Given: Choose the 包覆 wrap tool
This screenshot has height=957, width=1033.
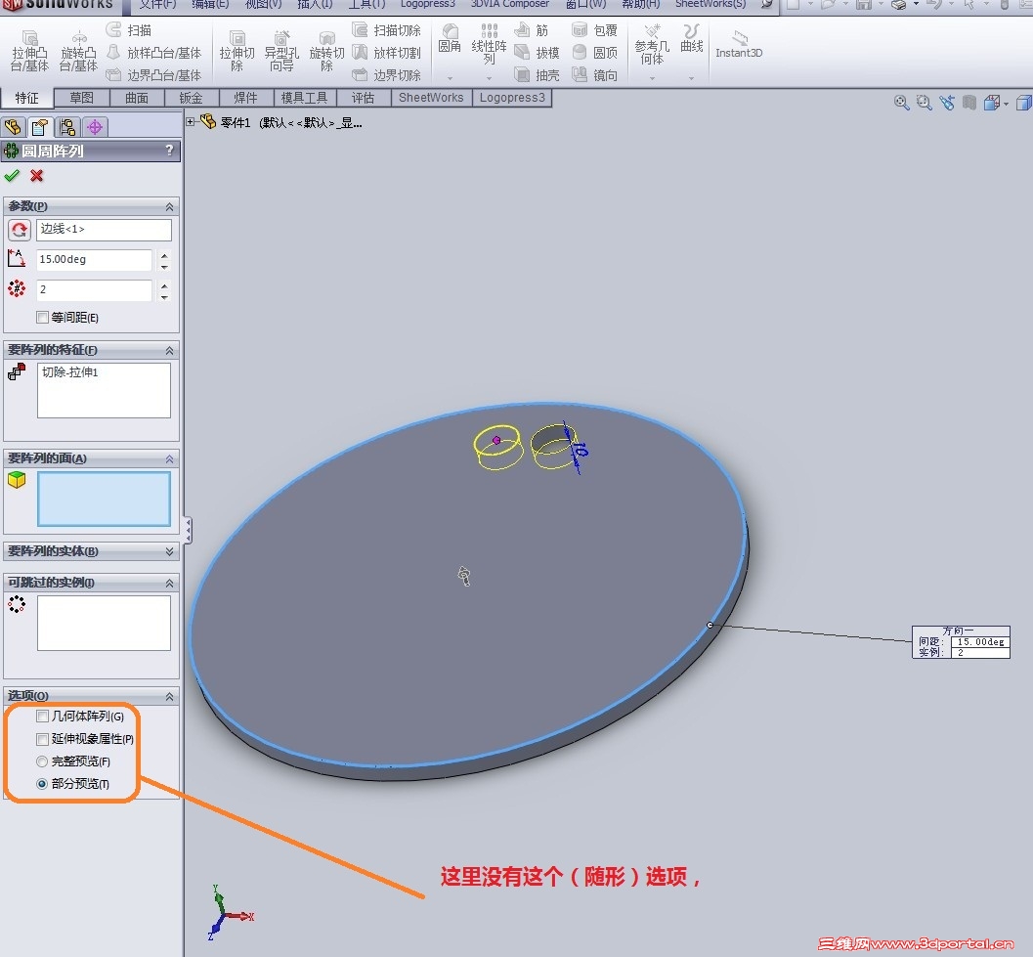Looking at the screenshot, I should (595, 30).
